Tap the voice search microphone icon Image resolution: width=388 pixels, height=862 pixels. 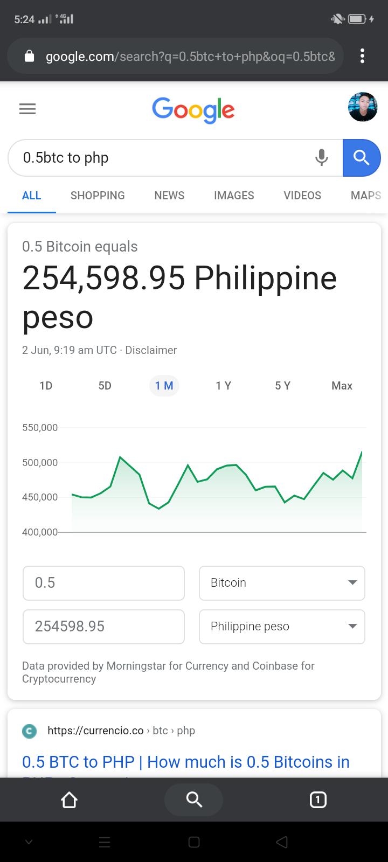point(322,158)
